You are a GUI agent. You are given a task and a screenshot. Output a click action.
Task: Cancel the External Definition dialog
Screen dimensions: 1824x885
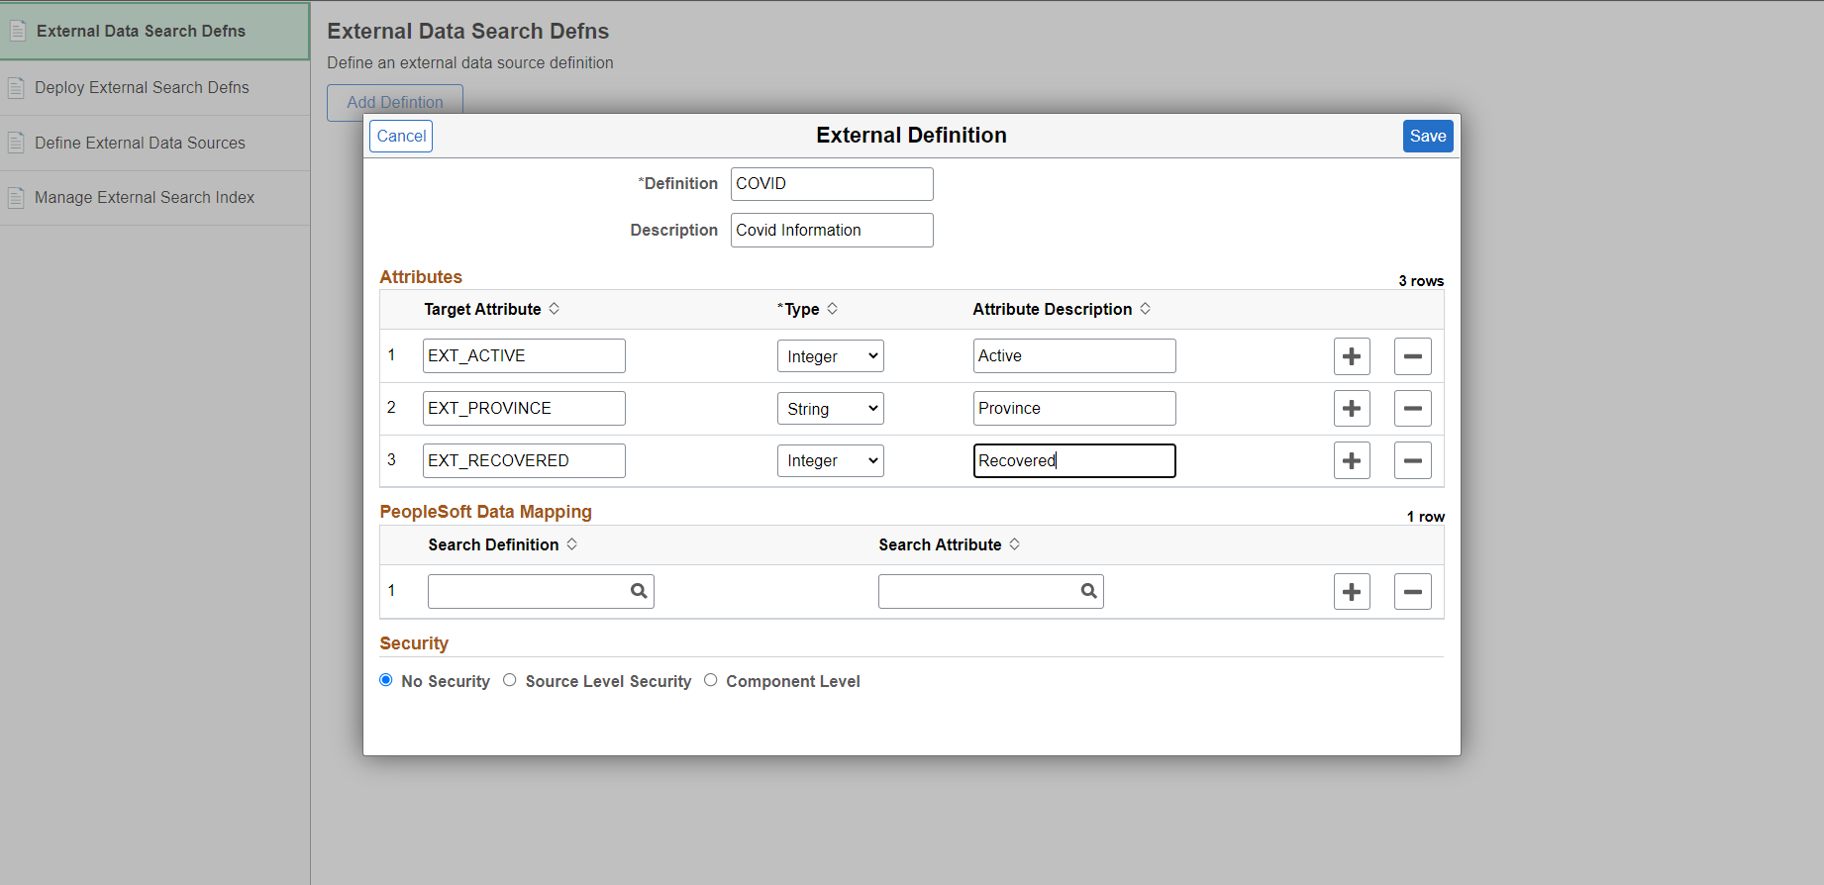point(401,137)
